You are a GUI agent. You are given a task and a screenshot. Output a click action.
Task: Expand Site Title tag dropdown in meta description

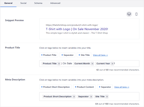click(x=107, y=97)
